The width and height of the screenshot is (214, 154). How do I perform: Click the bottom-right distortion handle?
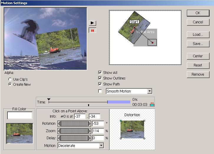144,138
